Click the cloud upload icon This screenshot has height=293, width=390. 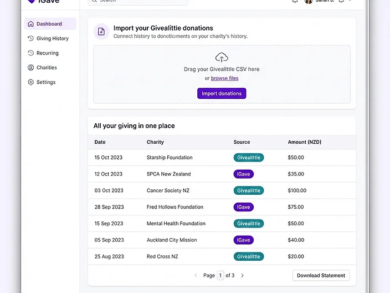coord(222,57)
